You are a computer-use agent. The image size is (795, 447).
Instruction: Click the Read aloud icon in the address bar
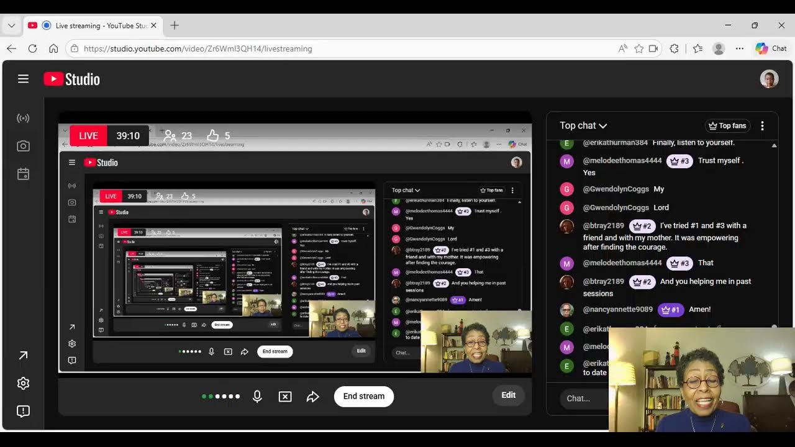coord(623,48)
